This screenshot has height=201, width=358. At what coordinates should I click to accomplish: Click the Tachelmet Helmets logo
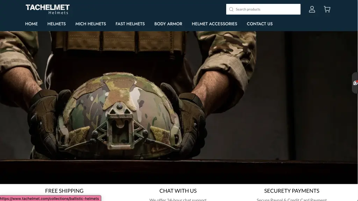pos(48,9)
